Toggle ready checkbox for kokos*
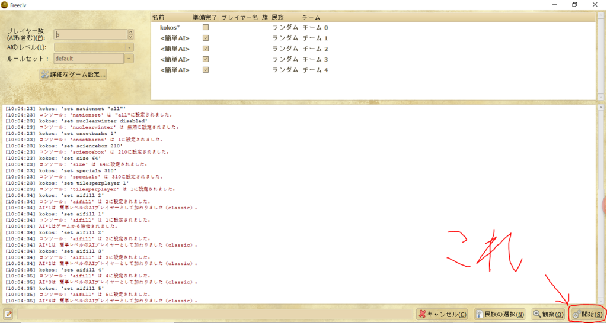The width and height of the screenshot is (607, 323). pos(206,27)
